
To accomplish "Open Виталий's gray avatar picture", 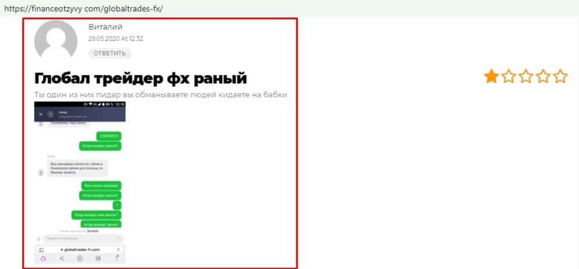I will (56, 39).
